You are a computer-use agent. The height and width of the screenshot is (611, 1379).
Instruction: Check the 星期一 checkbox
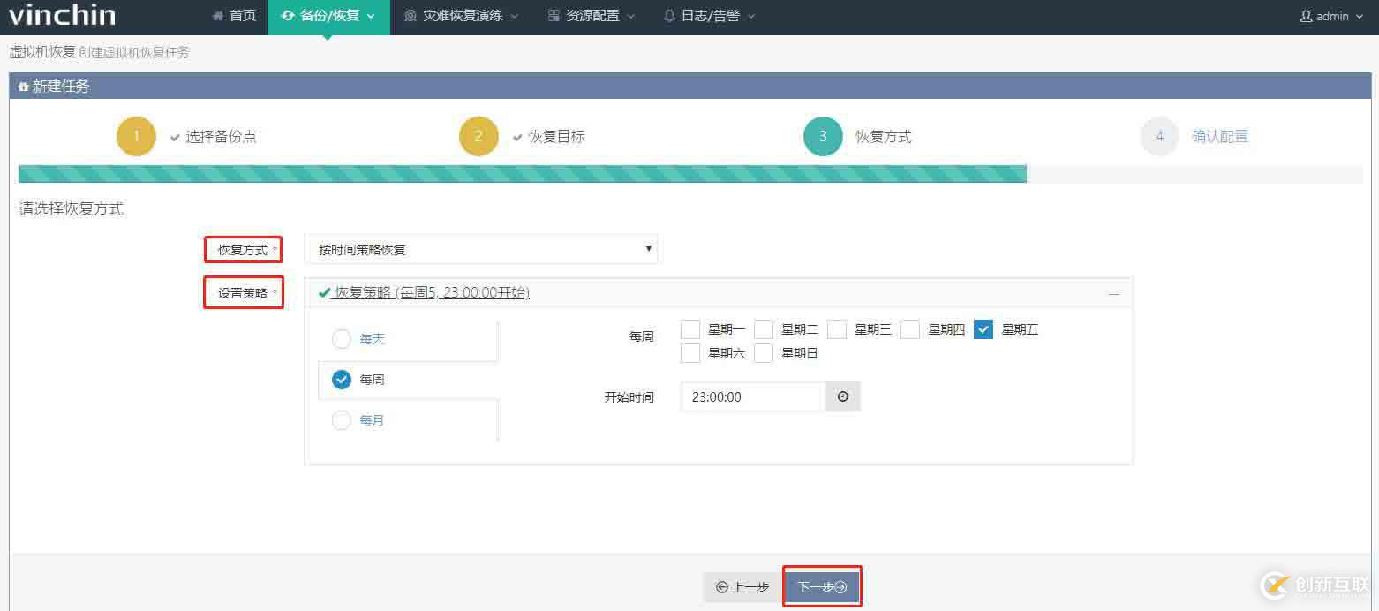[x=690, y=329]
